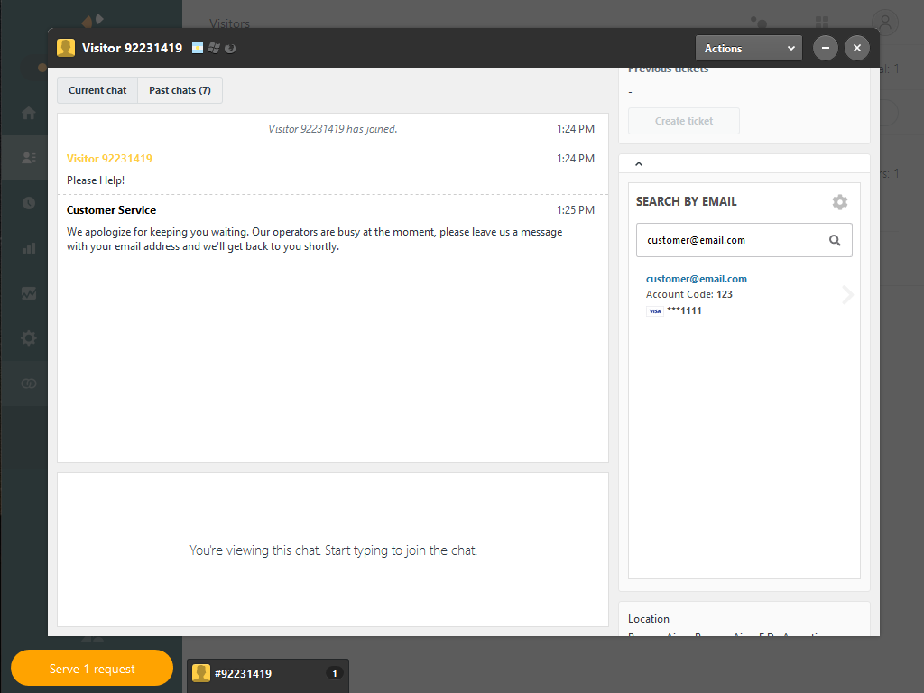Viewport: 924px width, 693px height.
Task: Open the Actions dropdown
Action: tap(748, 48)
